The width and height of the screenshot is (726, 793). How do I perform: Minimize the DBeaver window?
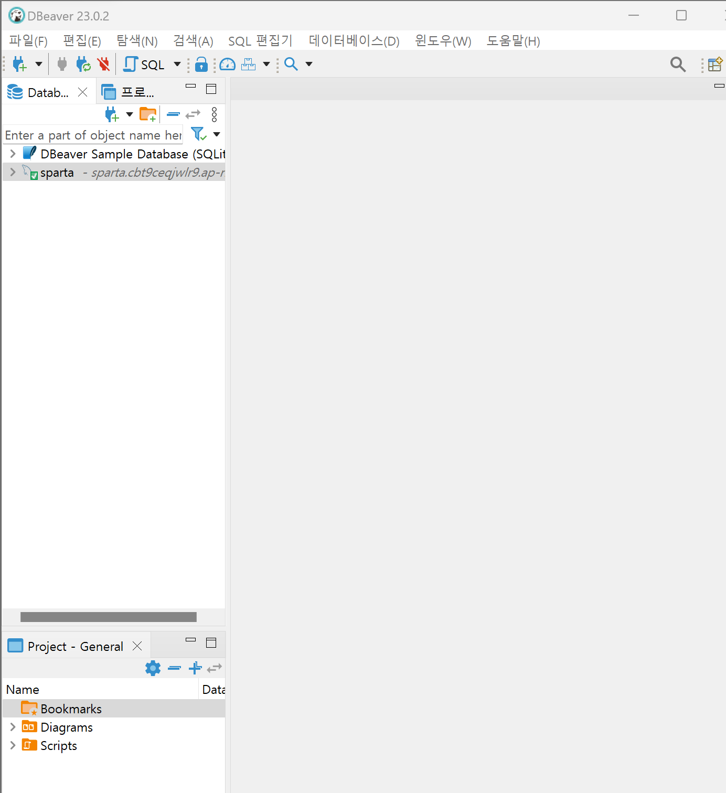pos(634,15)
